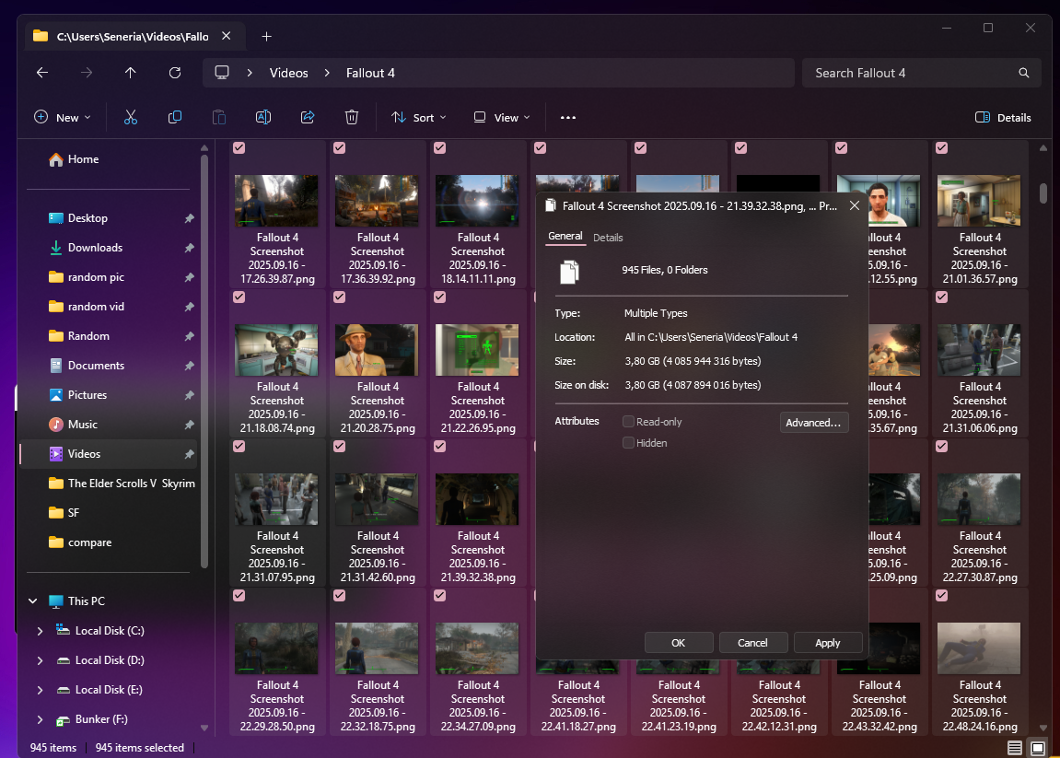The height and width of the screenshot is (758, 1060).
Task: Click the Cut scissors icon
Action: tap(131, 118)
